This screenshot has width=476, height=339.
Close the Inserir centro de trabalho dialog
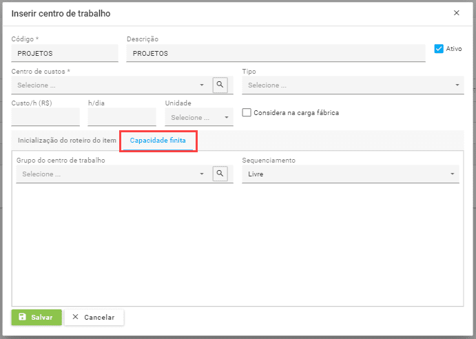(x=456, y=13)
